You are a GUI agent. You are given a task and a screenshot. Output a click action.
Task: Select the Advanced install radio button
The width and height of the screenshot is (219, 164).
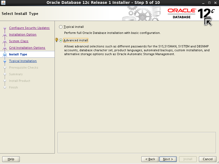coord(61,40)
